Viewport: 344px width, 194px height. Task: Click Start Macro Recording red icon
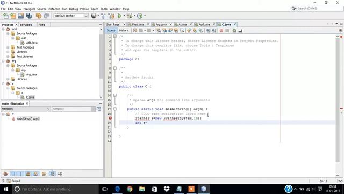point(221,31)
